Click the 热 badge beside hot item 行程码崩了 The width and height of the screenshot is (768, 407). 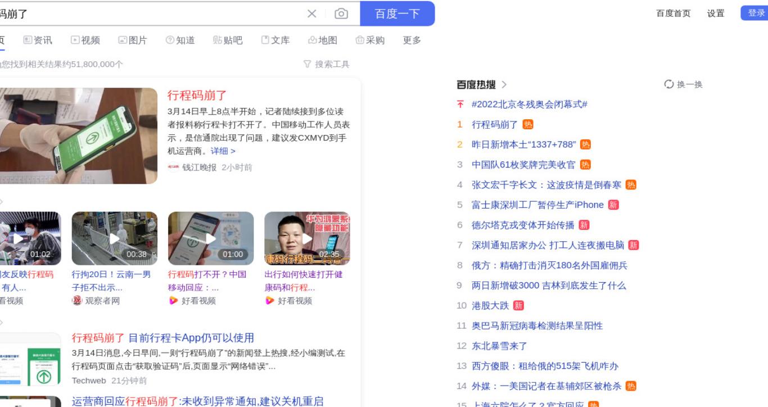click(x=528, y=125)
